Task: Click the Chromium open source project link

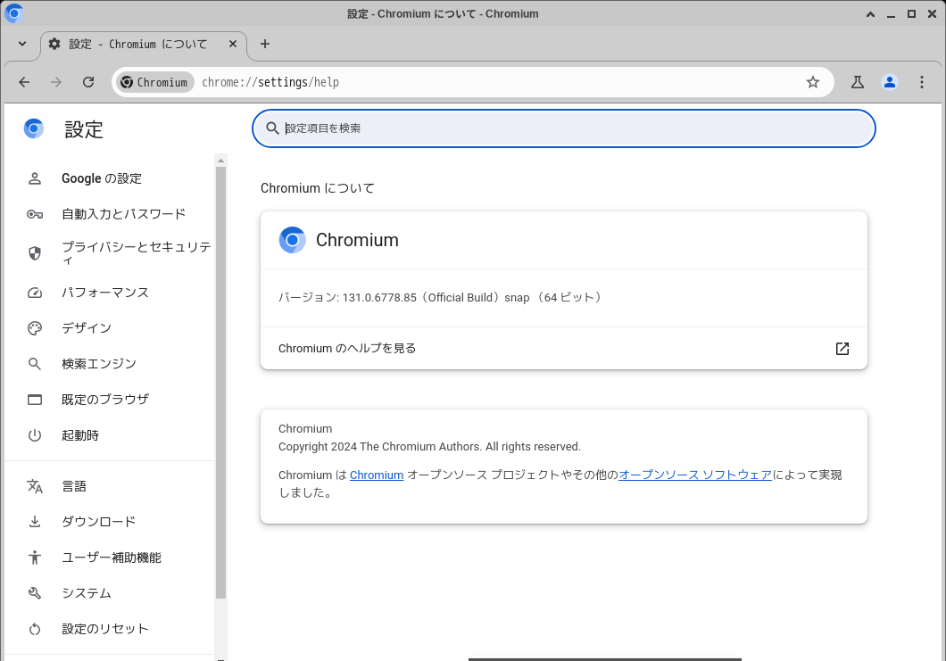Action: (x=377, y=475)
